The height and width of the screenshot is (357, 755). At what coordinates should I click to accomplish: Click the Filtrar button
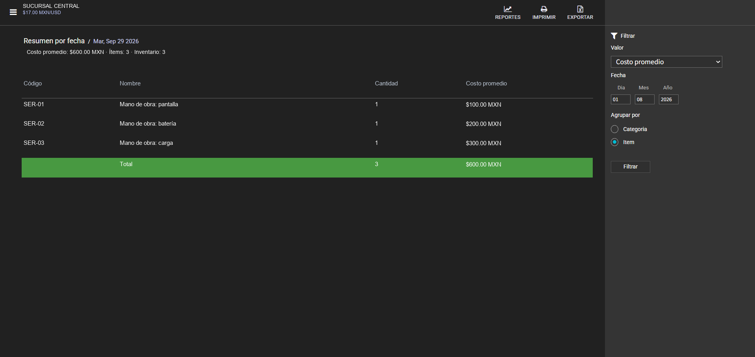pos(631,167)
